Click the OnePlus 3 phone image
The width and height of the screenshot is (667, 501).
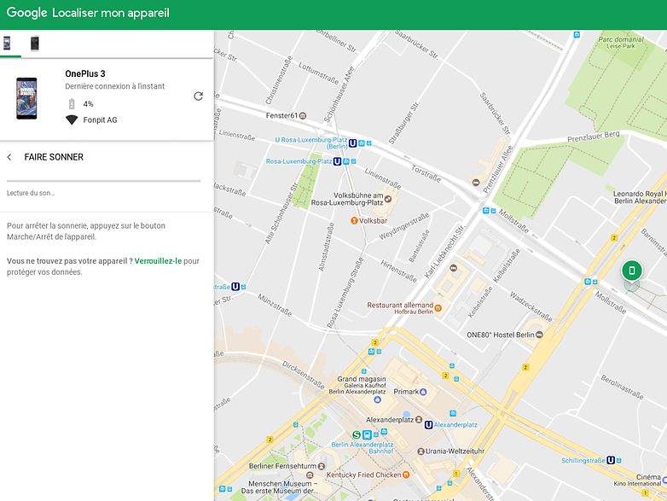coord(26,98)
